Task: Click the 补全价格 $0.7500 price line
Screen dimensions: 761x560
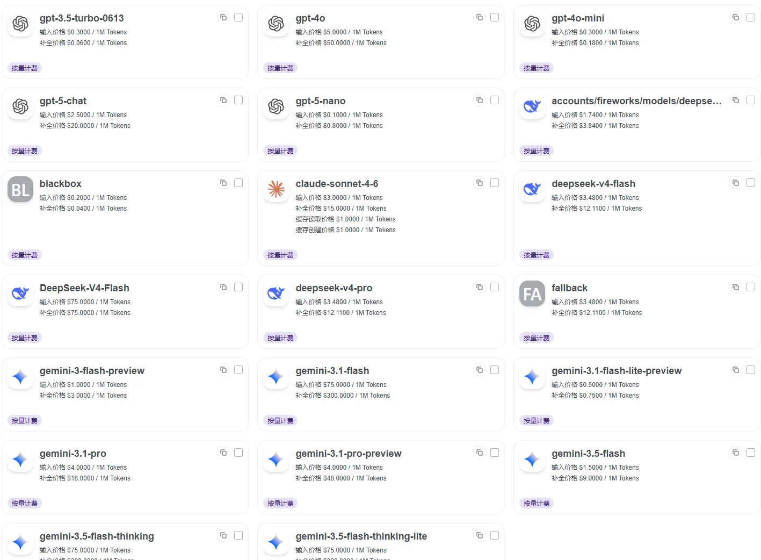Action: click(595, 396)
